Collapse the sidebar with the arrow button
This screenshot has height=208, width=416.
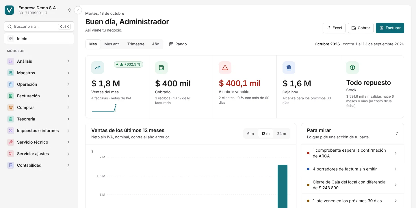78,10
